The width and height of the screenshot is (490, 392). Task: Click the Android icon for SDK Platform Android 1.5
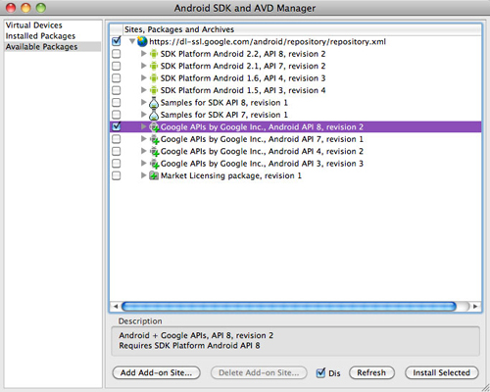tap(154, 90)
